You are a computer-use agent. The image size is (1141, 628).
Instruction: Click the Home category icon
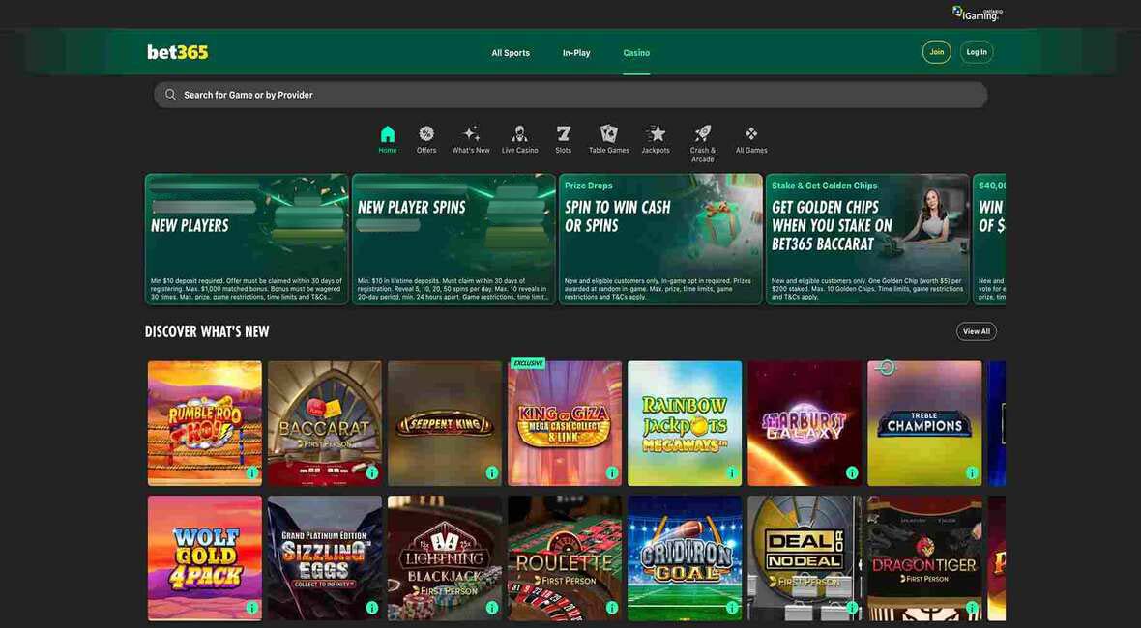pos(388,134)
